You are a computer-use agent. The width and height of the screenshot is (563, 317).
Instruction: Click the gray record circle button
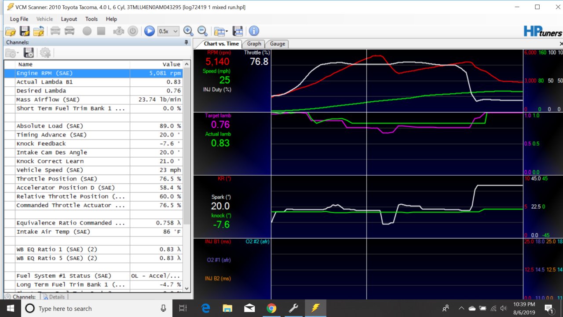pos(87,31)
